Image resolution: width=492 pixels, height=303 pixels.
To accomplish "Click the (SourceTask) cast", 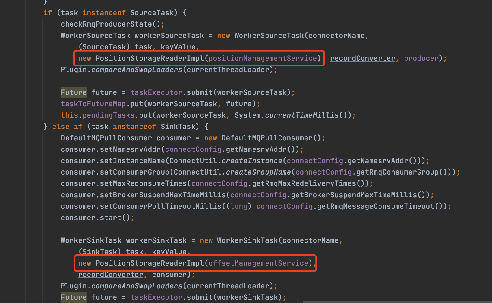I will (x=104, y=47).
